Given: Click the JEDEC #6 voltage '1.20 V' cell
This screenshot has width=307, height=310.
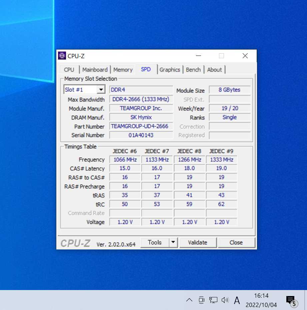Looking at the screenshot, I should [125, 222].
